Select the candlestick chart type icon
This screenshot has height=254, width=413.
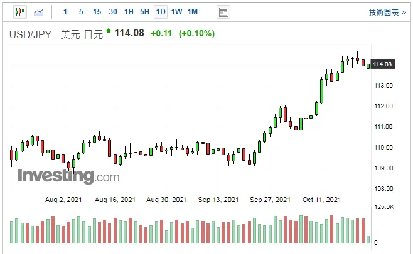pyautogui.click(x=20, y=12)
